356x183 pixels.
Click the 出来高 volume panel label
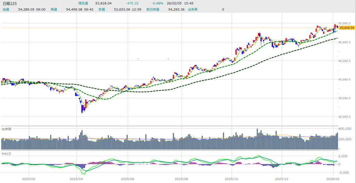pos(7,129)
